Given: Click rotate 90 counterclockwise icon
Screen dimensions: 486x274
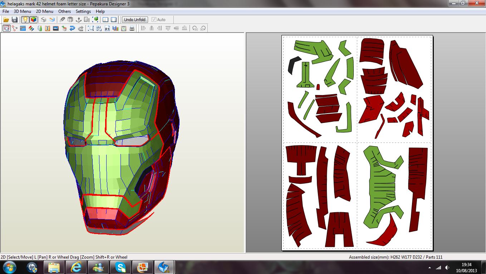Looking at the screenshot, I should point(195,28).
